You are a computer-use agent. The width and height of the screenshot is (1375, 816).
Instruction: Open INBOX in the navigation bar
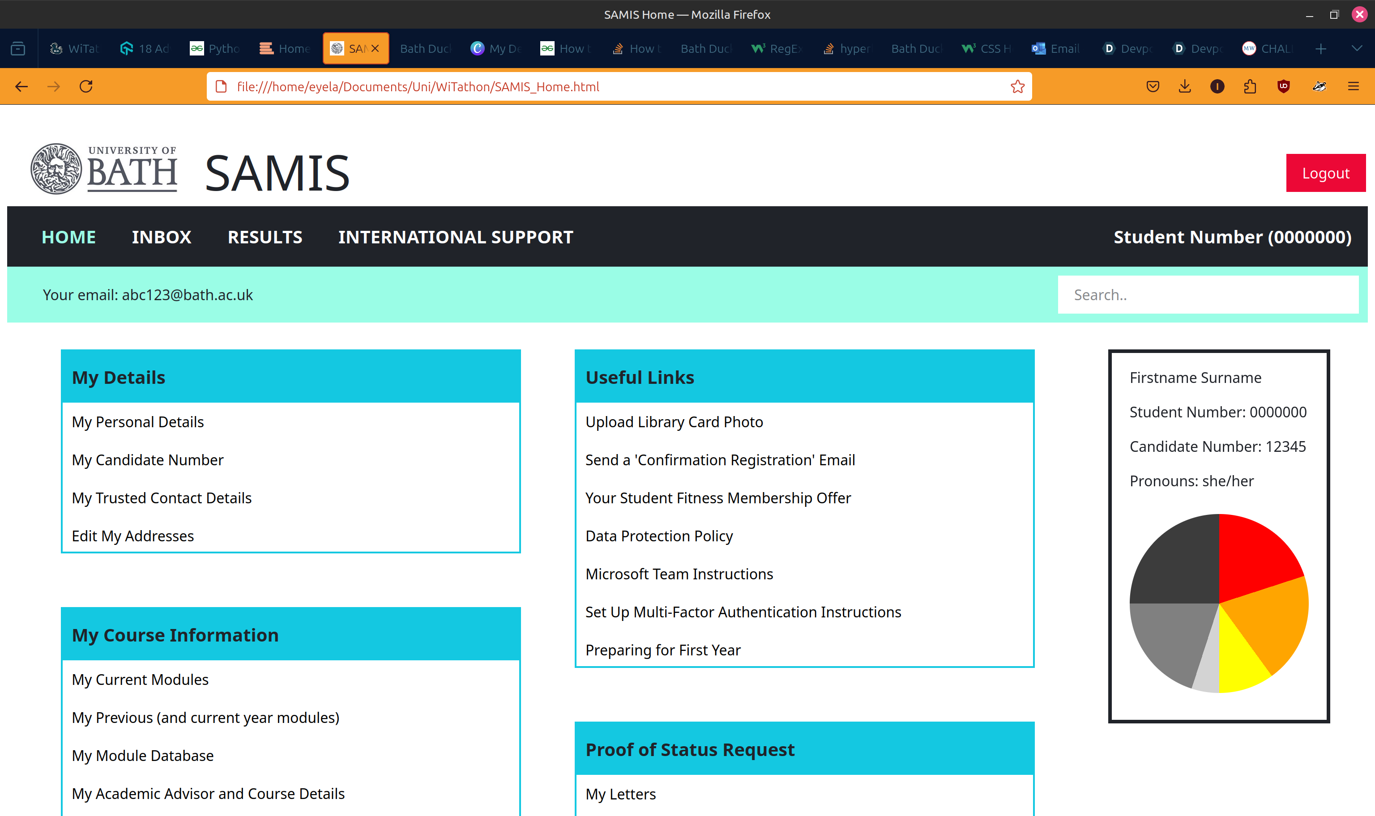[x=161, y=237]
